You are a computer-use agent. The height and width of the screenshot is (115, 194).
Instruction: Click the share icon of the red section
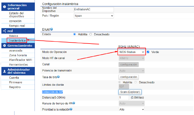coord(4,31)
